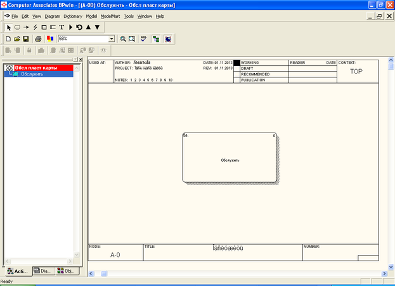The image size is (395, 286).
Task: Select the Squiggle lightning-bolt tool
Action: coord(35,27)
